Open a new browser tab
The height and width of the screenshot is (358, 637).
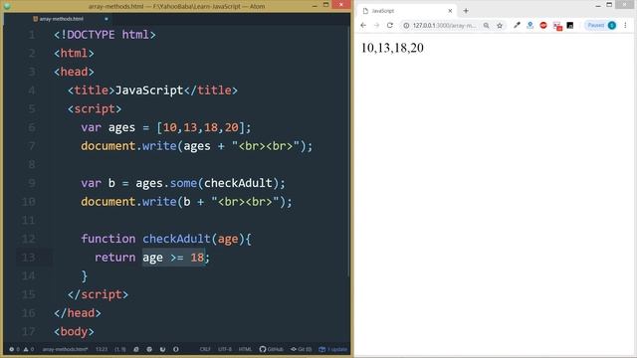[466, 11]
